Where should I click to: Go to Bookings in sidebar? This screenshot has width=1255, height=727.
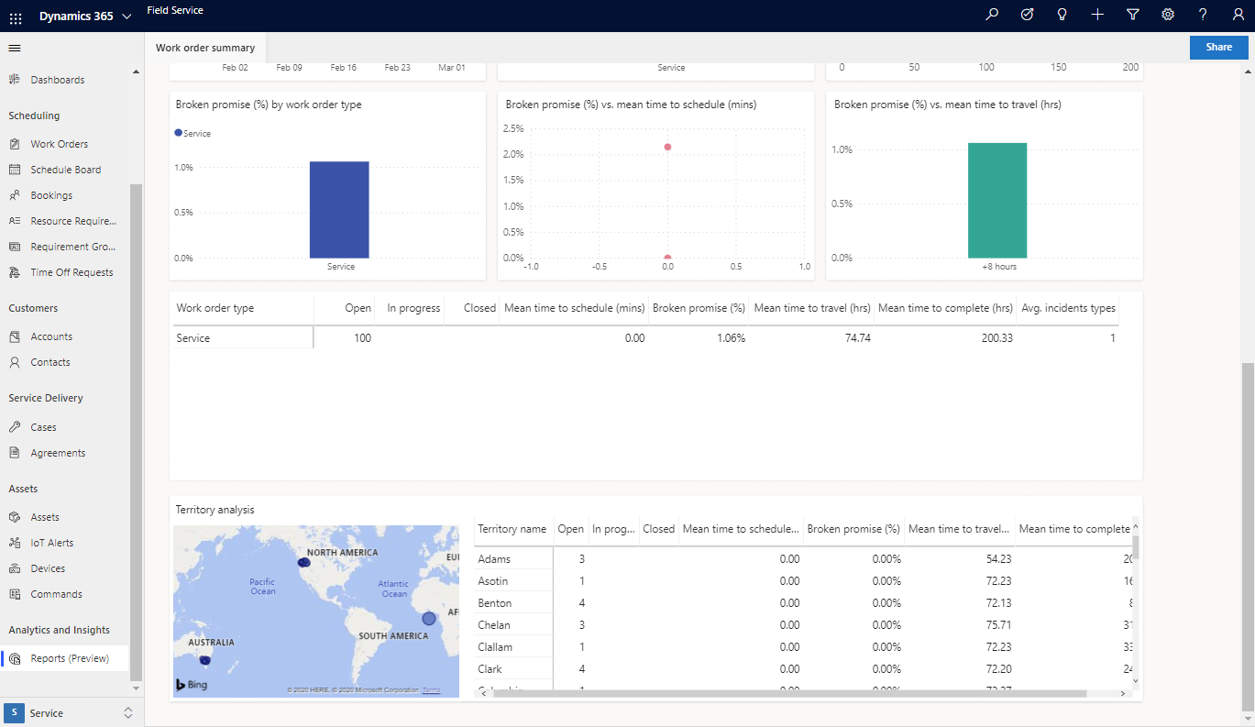tap(51, 195)
